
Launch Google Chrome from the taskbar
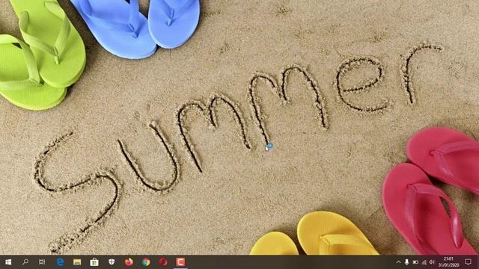click(x=146, y=262)
